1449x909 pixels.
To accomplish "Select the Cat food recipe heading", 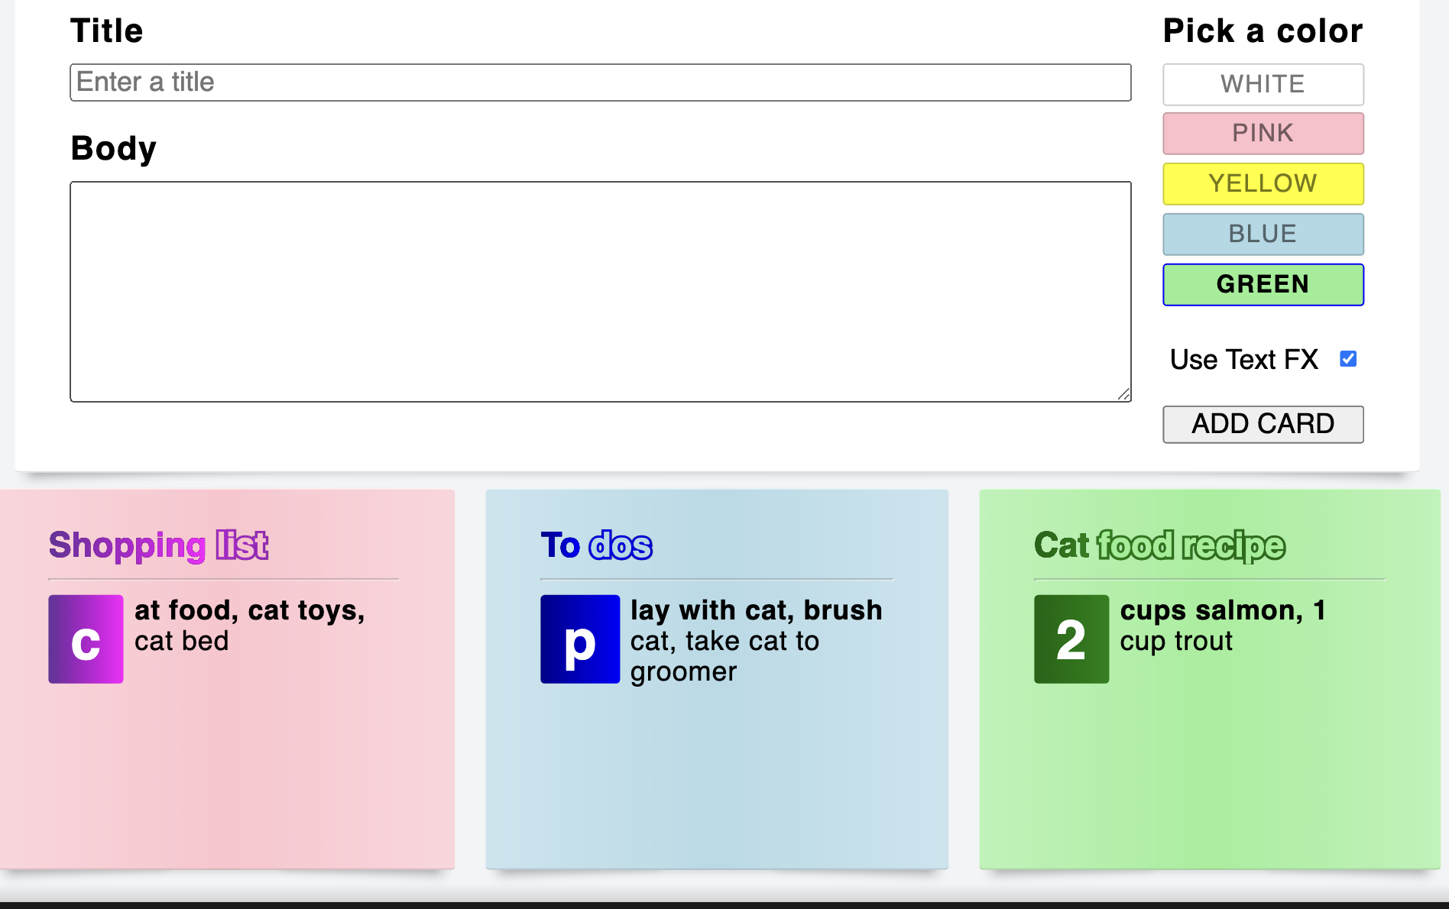I will (x=1159, y=545).
